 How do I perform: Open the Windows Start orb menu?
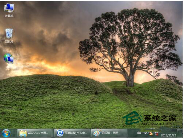click(6, 133)
